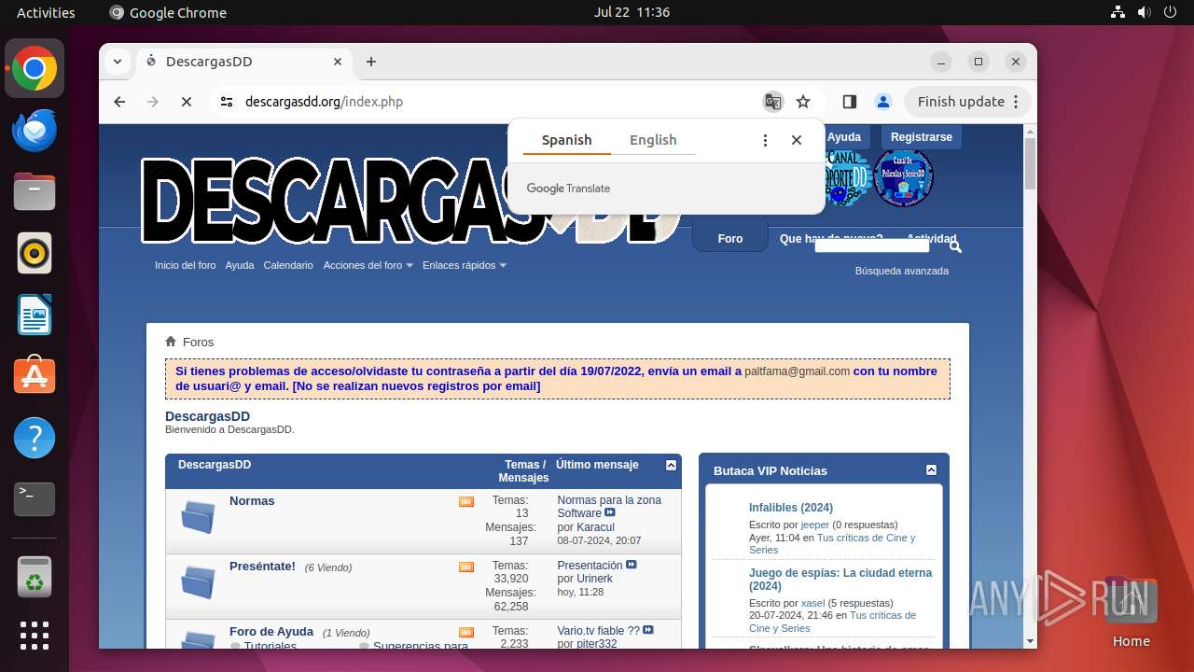Open the Google Translate page icon
1194x672 pixels.
tap(772, 102)
